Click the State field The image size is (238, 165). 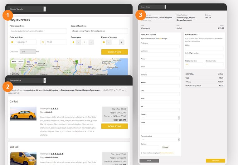[160, 102]
